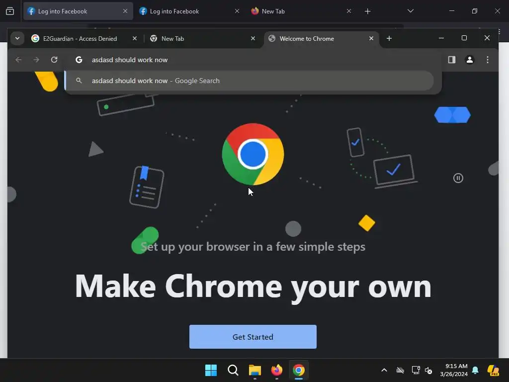Open a new tab in Chrome

point(389,39)
